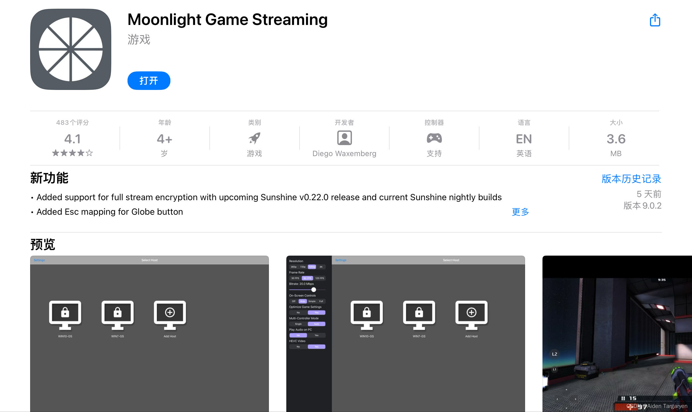Click Settings link in first preview
The image size is (692, 412).
click(x=39, y=260)
